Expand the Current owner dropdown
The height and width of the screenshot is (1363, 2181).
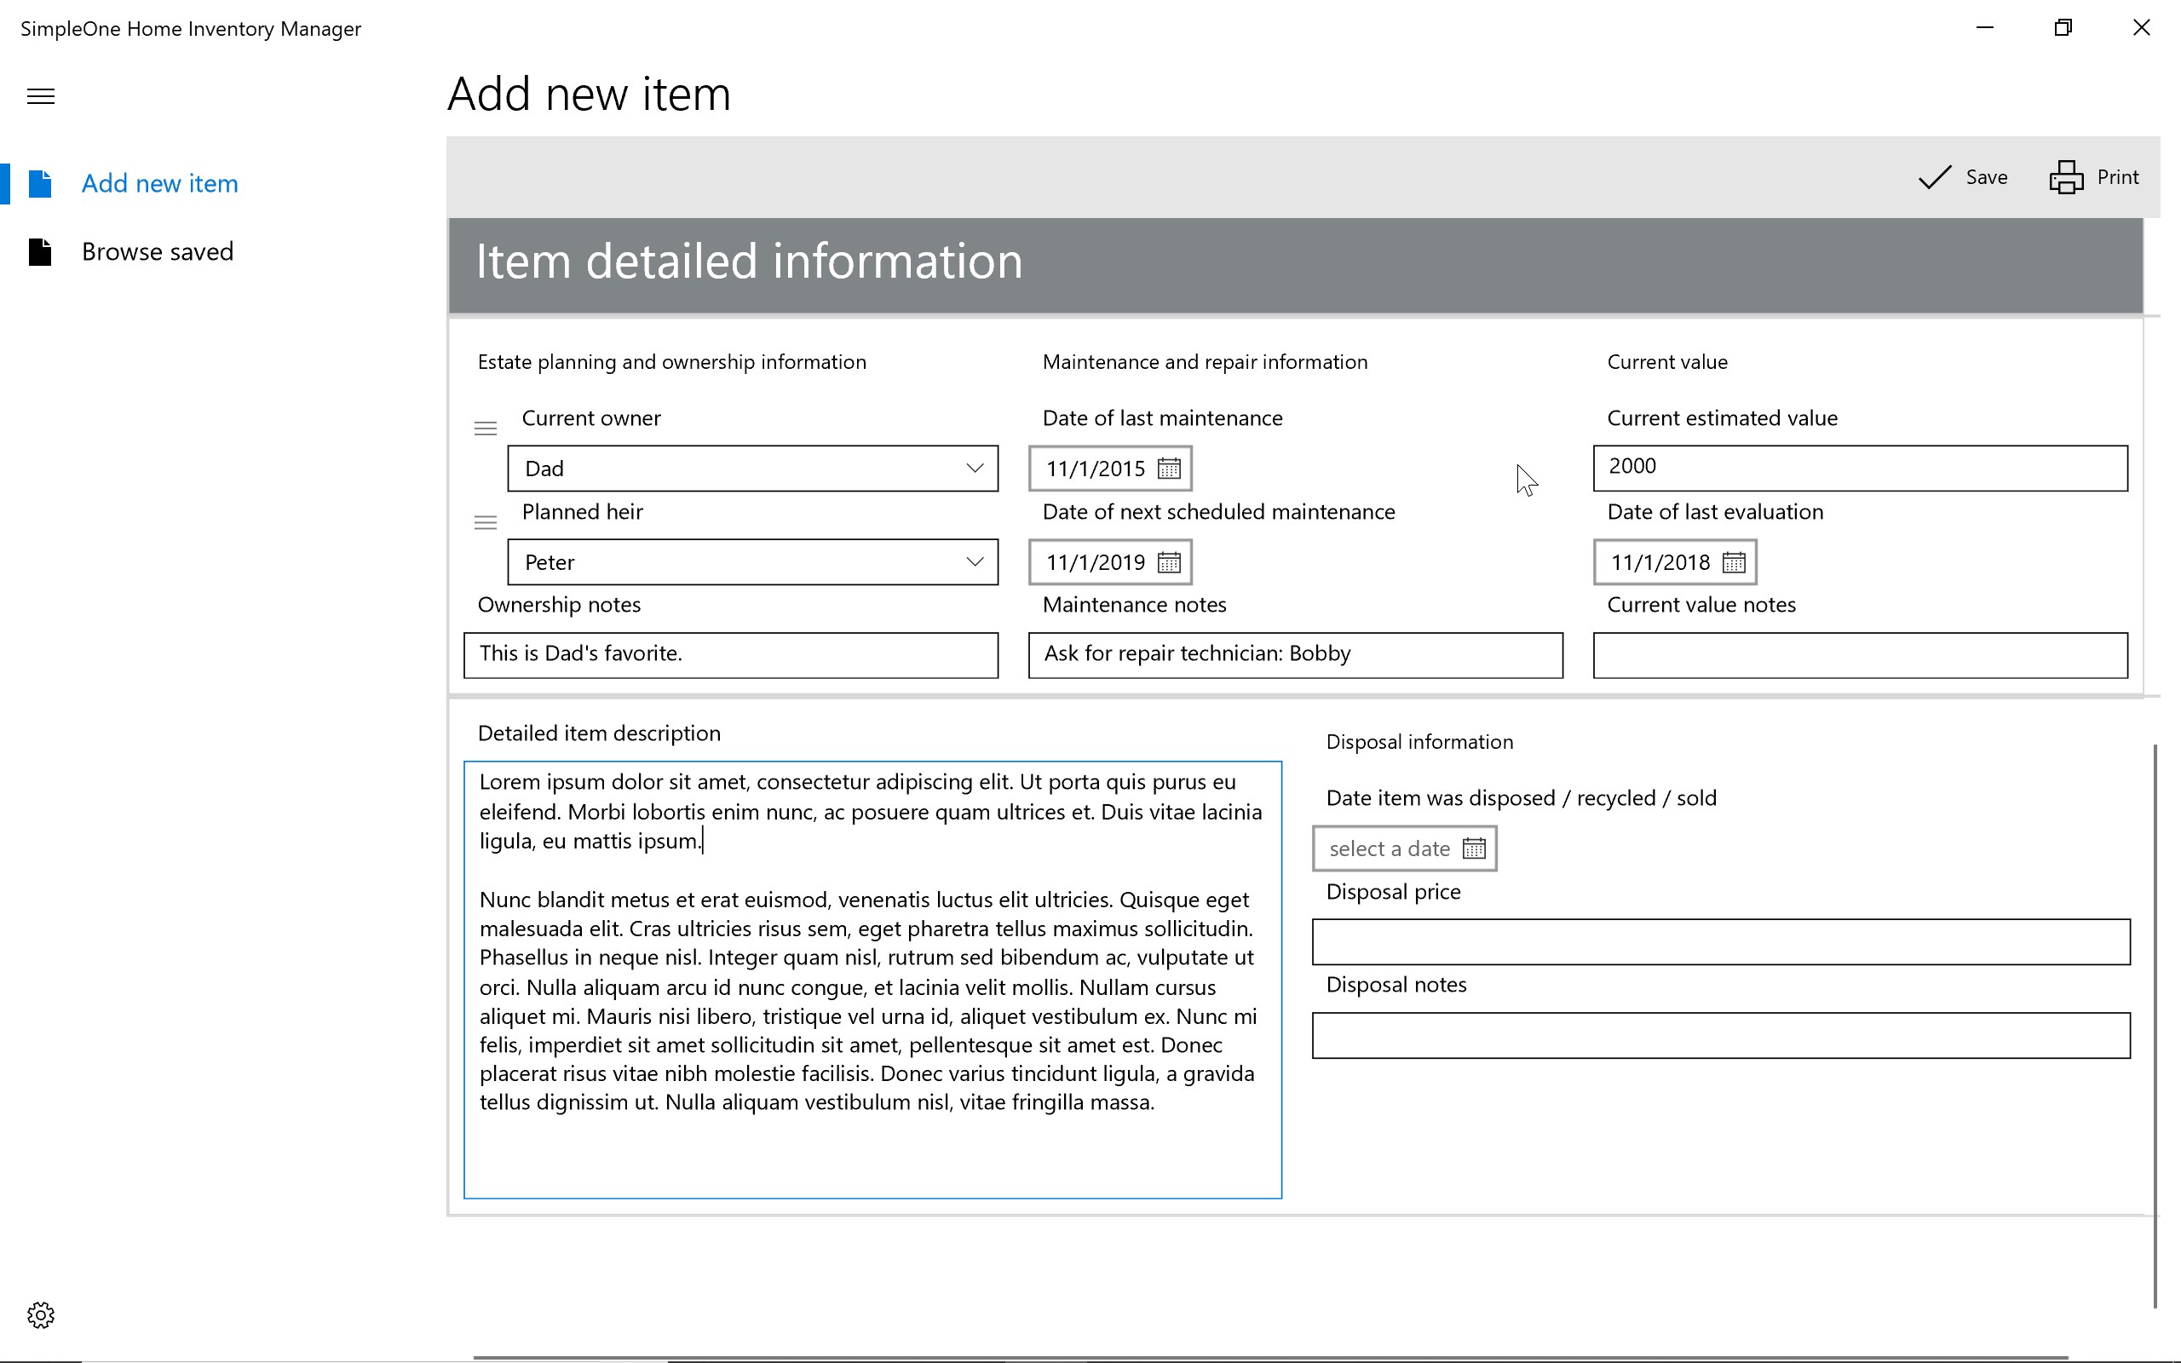(975, 469)
